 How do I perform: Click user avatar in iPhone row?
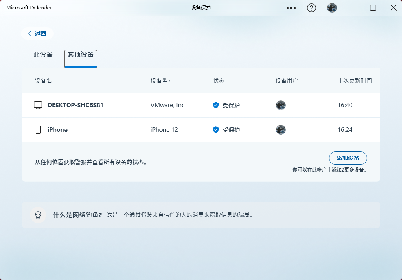click(x=281, y=130)
